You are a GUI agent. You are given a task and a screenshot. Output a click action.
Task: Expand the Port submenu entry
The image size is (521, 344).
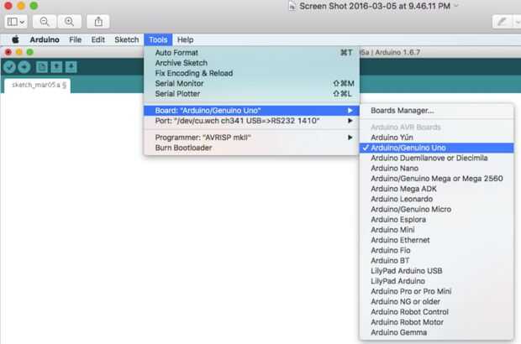pyautogui.click(x=251, y=121)
